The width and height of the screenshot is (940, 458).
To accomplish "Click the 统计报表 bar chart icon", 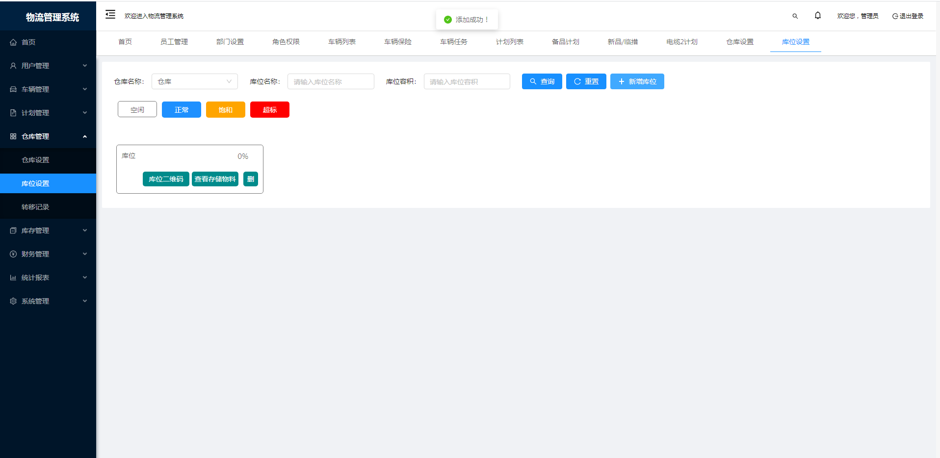I will (13, 278).
